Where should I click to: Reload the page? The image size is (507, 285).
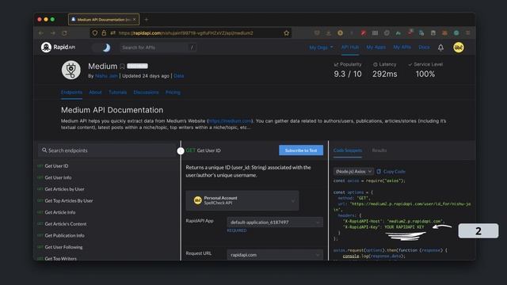point(64,33)
